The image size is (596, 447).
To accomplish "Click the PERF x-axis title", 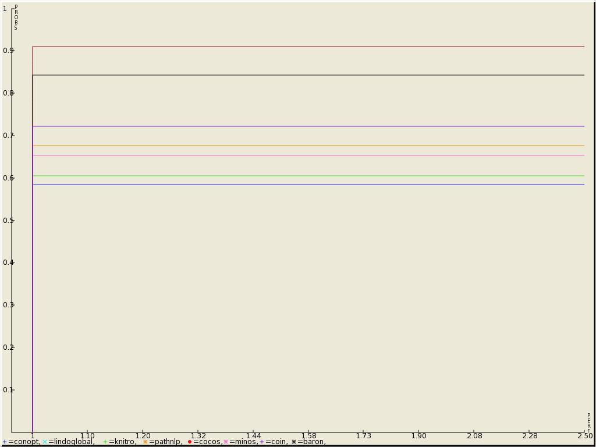I will [x=589, y=423].
